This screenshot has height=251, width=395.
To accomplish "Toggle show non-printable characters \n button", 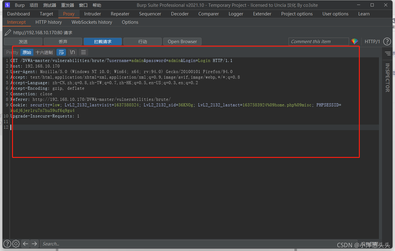I will point(72,52).
